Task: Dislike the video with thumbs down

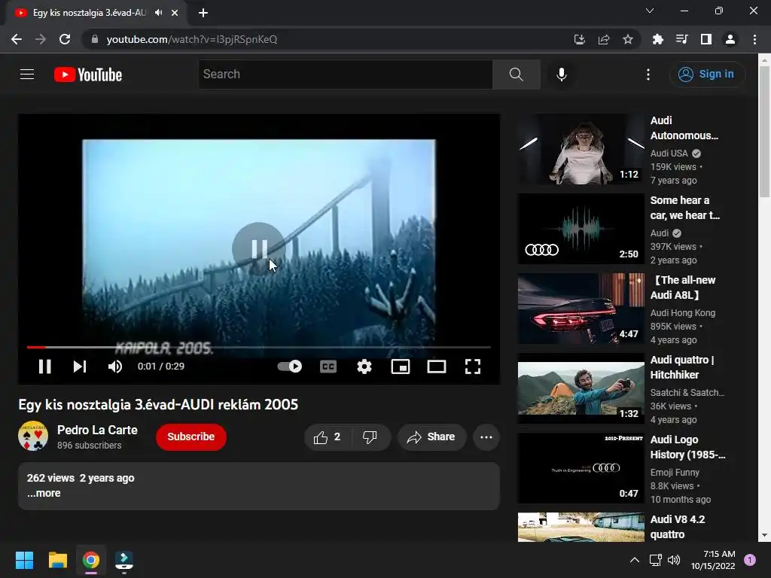Action: (370, 437)
